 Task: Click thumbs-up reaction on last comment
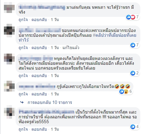[x=133, y=127]
